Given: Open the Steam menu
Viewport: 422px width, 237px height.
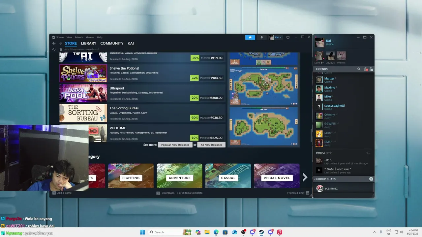Looking at the screenshot, I should [x=60, y=37].
